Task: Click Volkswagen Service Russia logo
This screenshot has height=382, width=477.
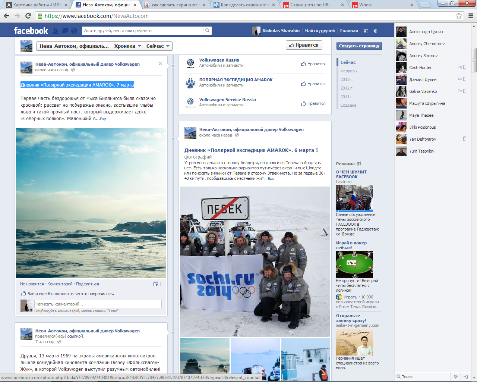Action: (x=190, y=103)
